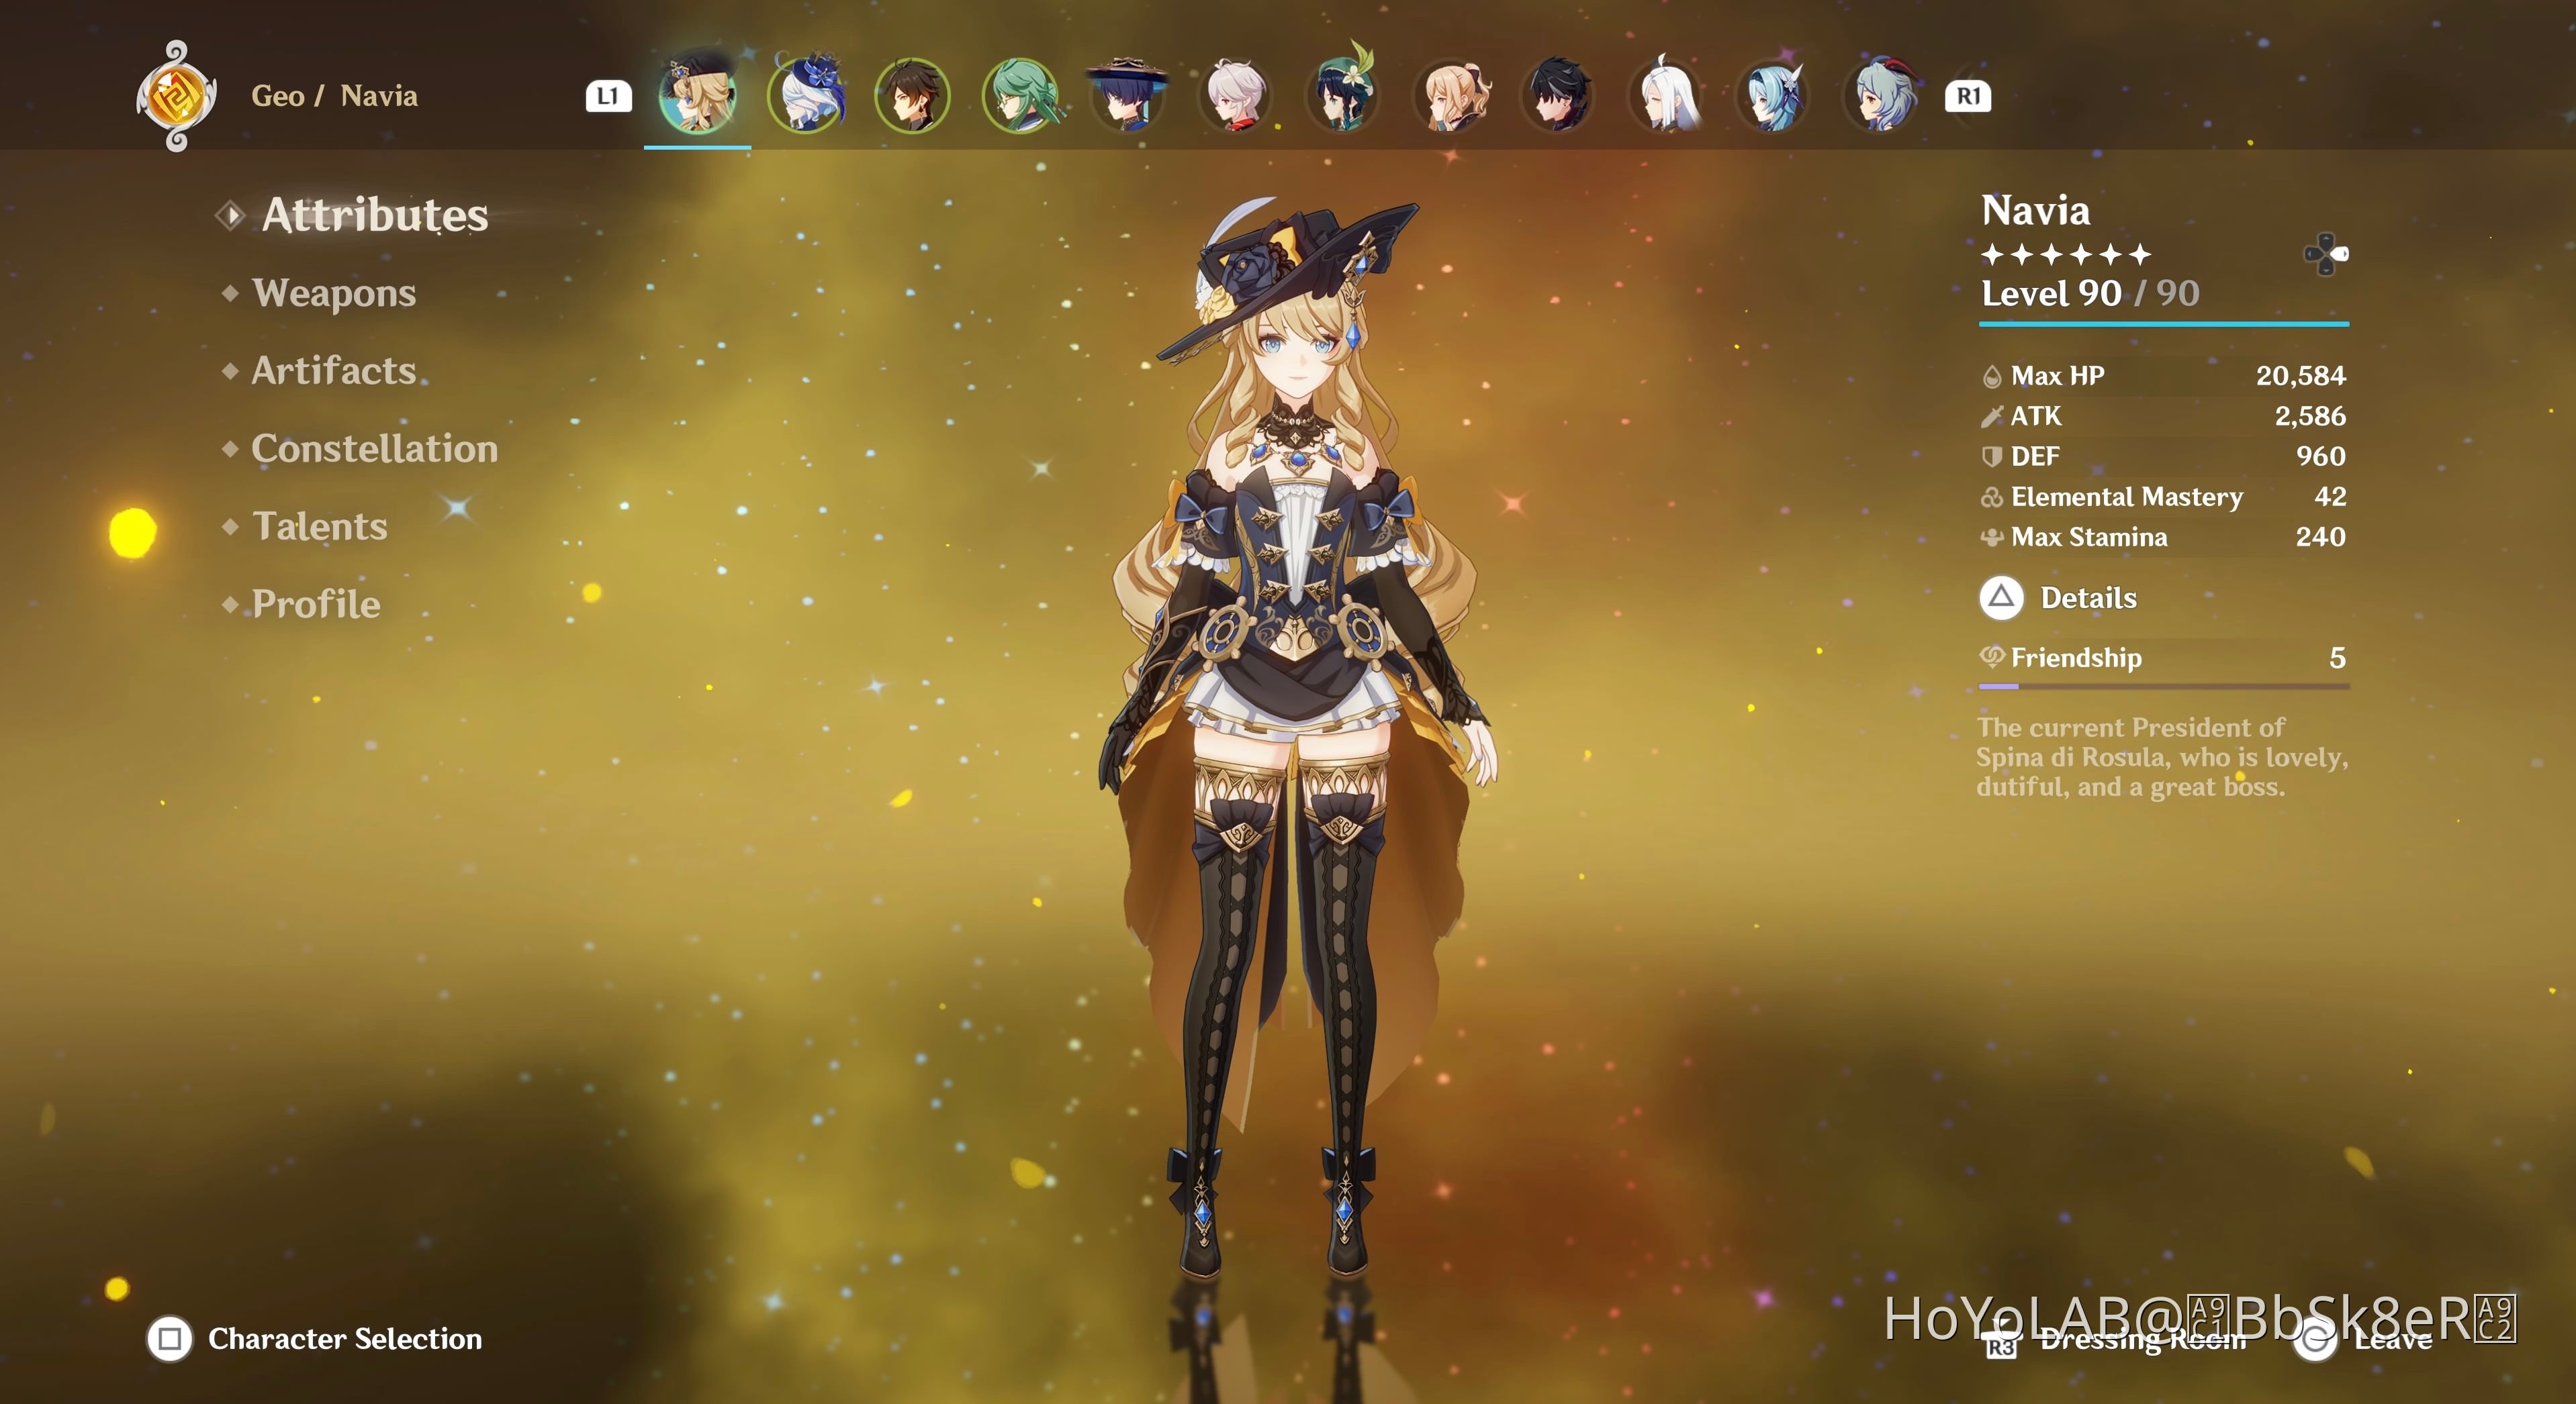Image resolution: width=2576 pixels, height=1404 pixels.
Task: Open the Dressing Room
Action: click(x=2143, y=1339)
